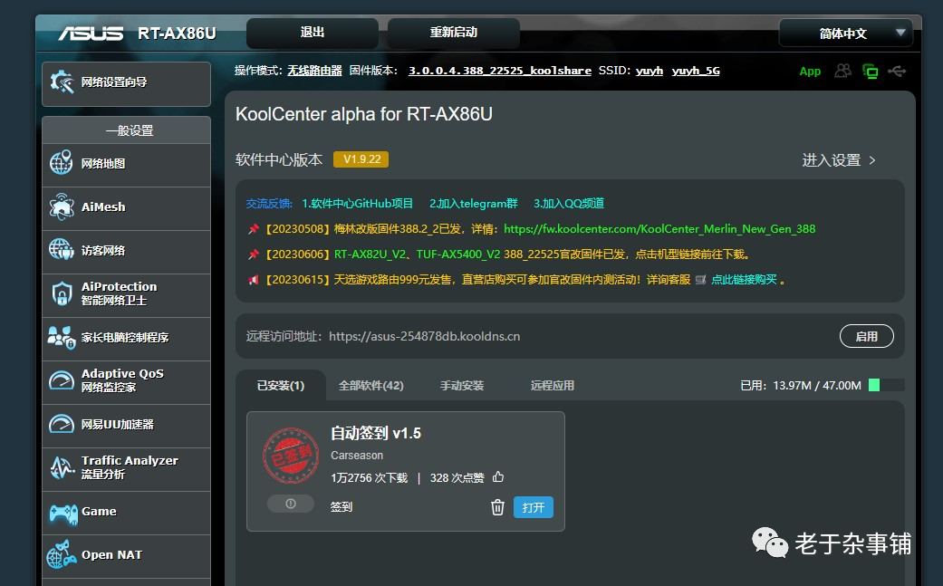943x586 pixels.
Task: Switch to the 已安装(1) tab
Action: (x=281, y=385)
